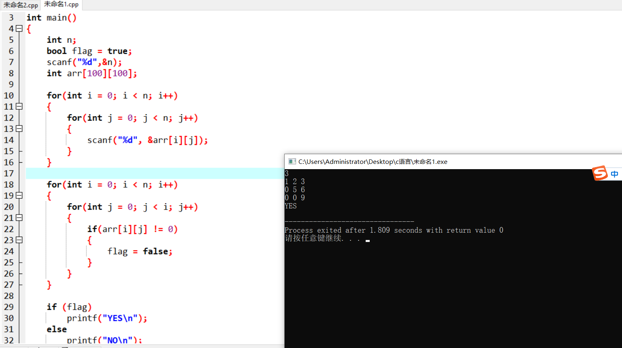Viewport: 622px width, 348px height.
Task: Click the '0 0 9' row in console
Action: (x=295, y=198)
